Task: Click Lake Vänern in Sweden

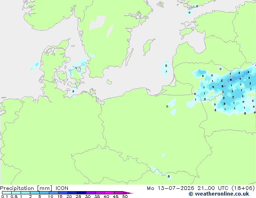Action: 98,23
